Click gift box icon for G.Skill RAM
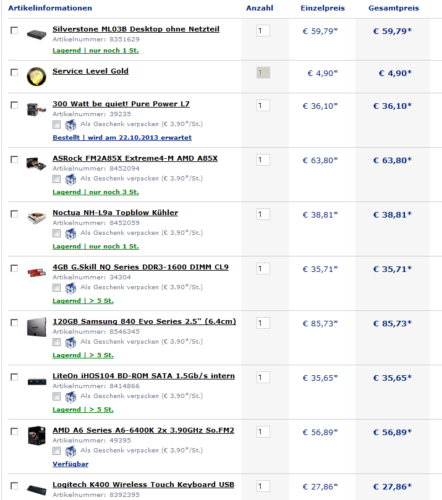 70,288
